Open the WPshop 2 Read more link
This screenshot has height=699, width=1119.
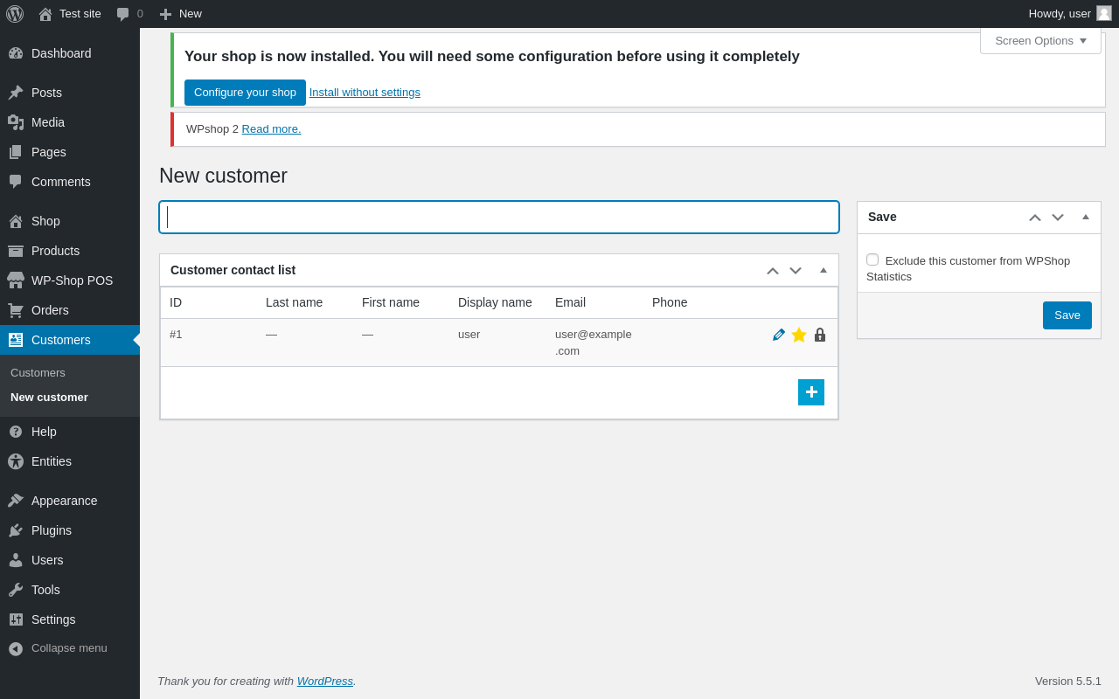point(271,129)
